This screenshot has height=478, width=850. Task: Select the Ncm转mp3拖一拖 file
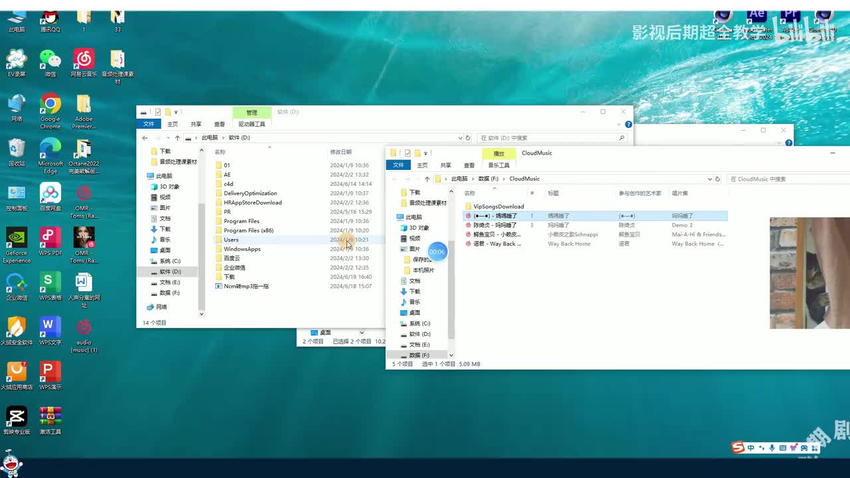pos(246,286)
